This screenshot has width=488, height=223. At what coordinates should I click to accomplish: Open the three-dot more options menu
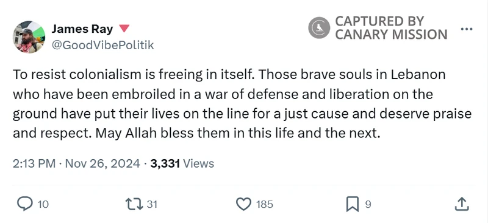(466, 29)
